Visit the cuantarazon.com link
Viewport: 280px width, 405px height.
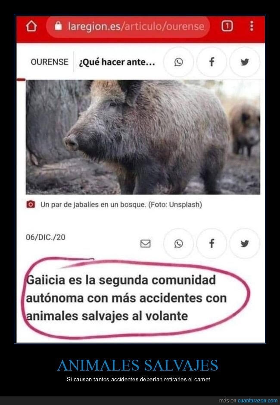click(x=257, y=401)
